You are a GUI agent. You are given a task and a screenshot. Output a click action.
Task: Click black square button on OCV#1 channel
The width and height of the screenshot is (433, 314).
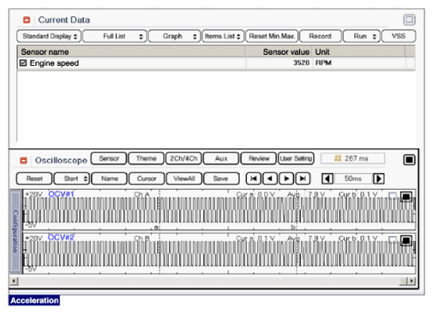(406, 197)
